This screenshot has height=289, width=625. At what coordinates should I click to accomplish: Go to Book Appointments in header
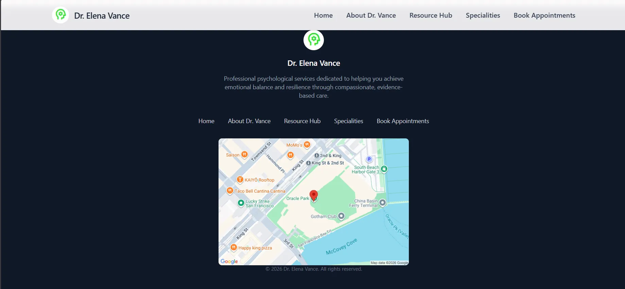point(544,15)
